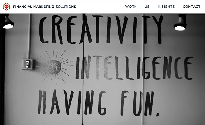Click the painted word INTELLIGENCE
Viewport: 205px width, 125px height.
pos(134,68)
